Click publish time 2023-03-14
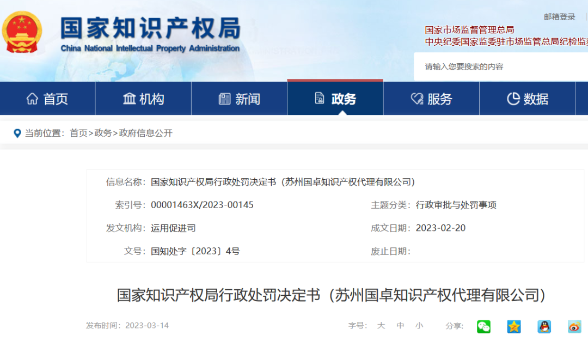 point(147,325)
